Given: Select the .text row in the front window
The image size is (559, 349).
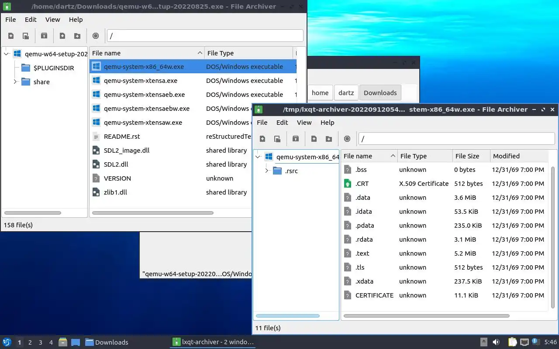Looking at the screenshot, I should (445, 253).
